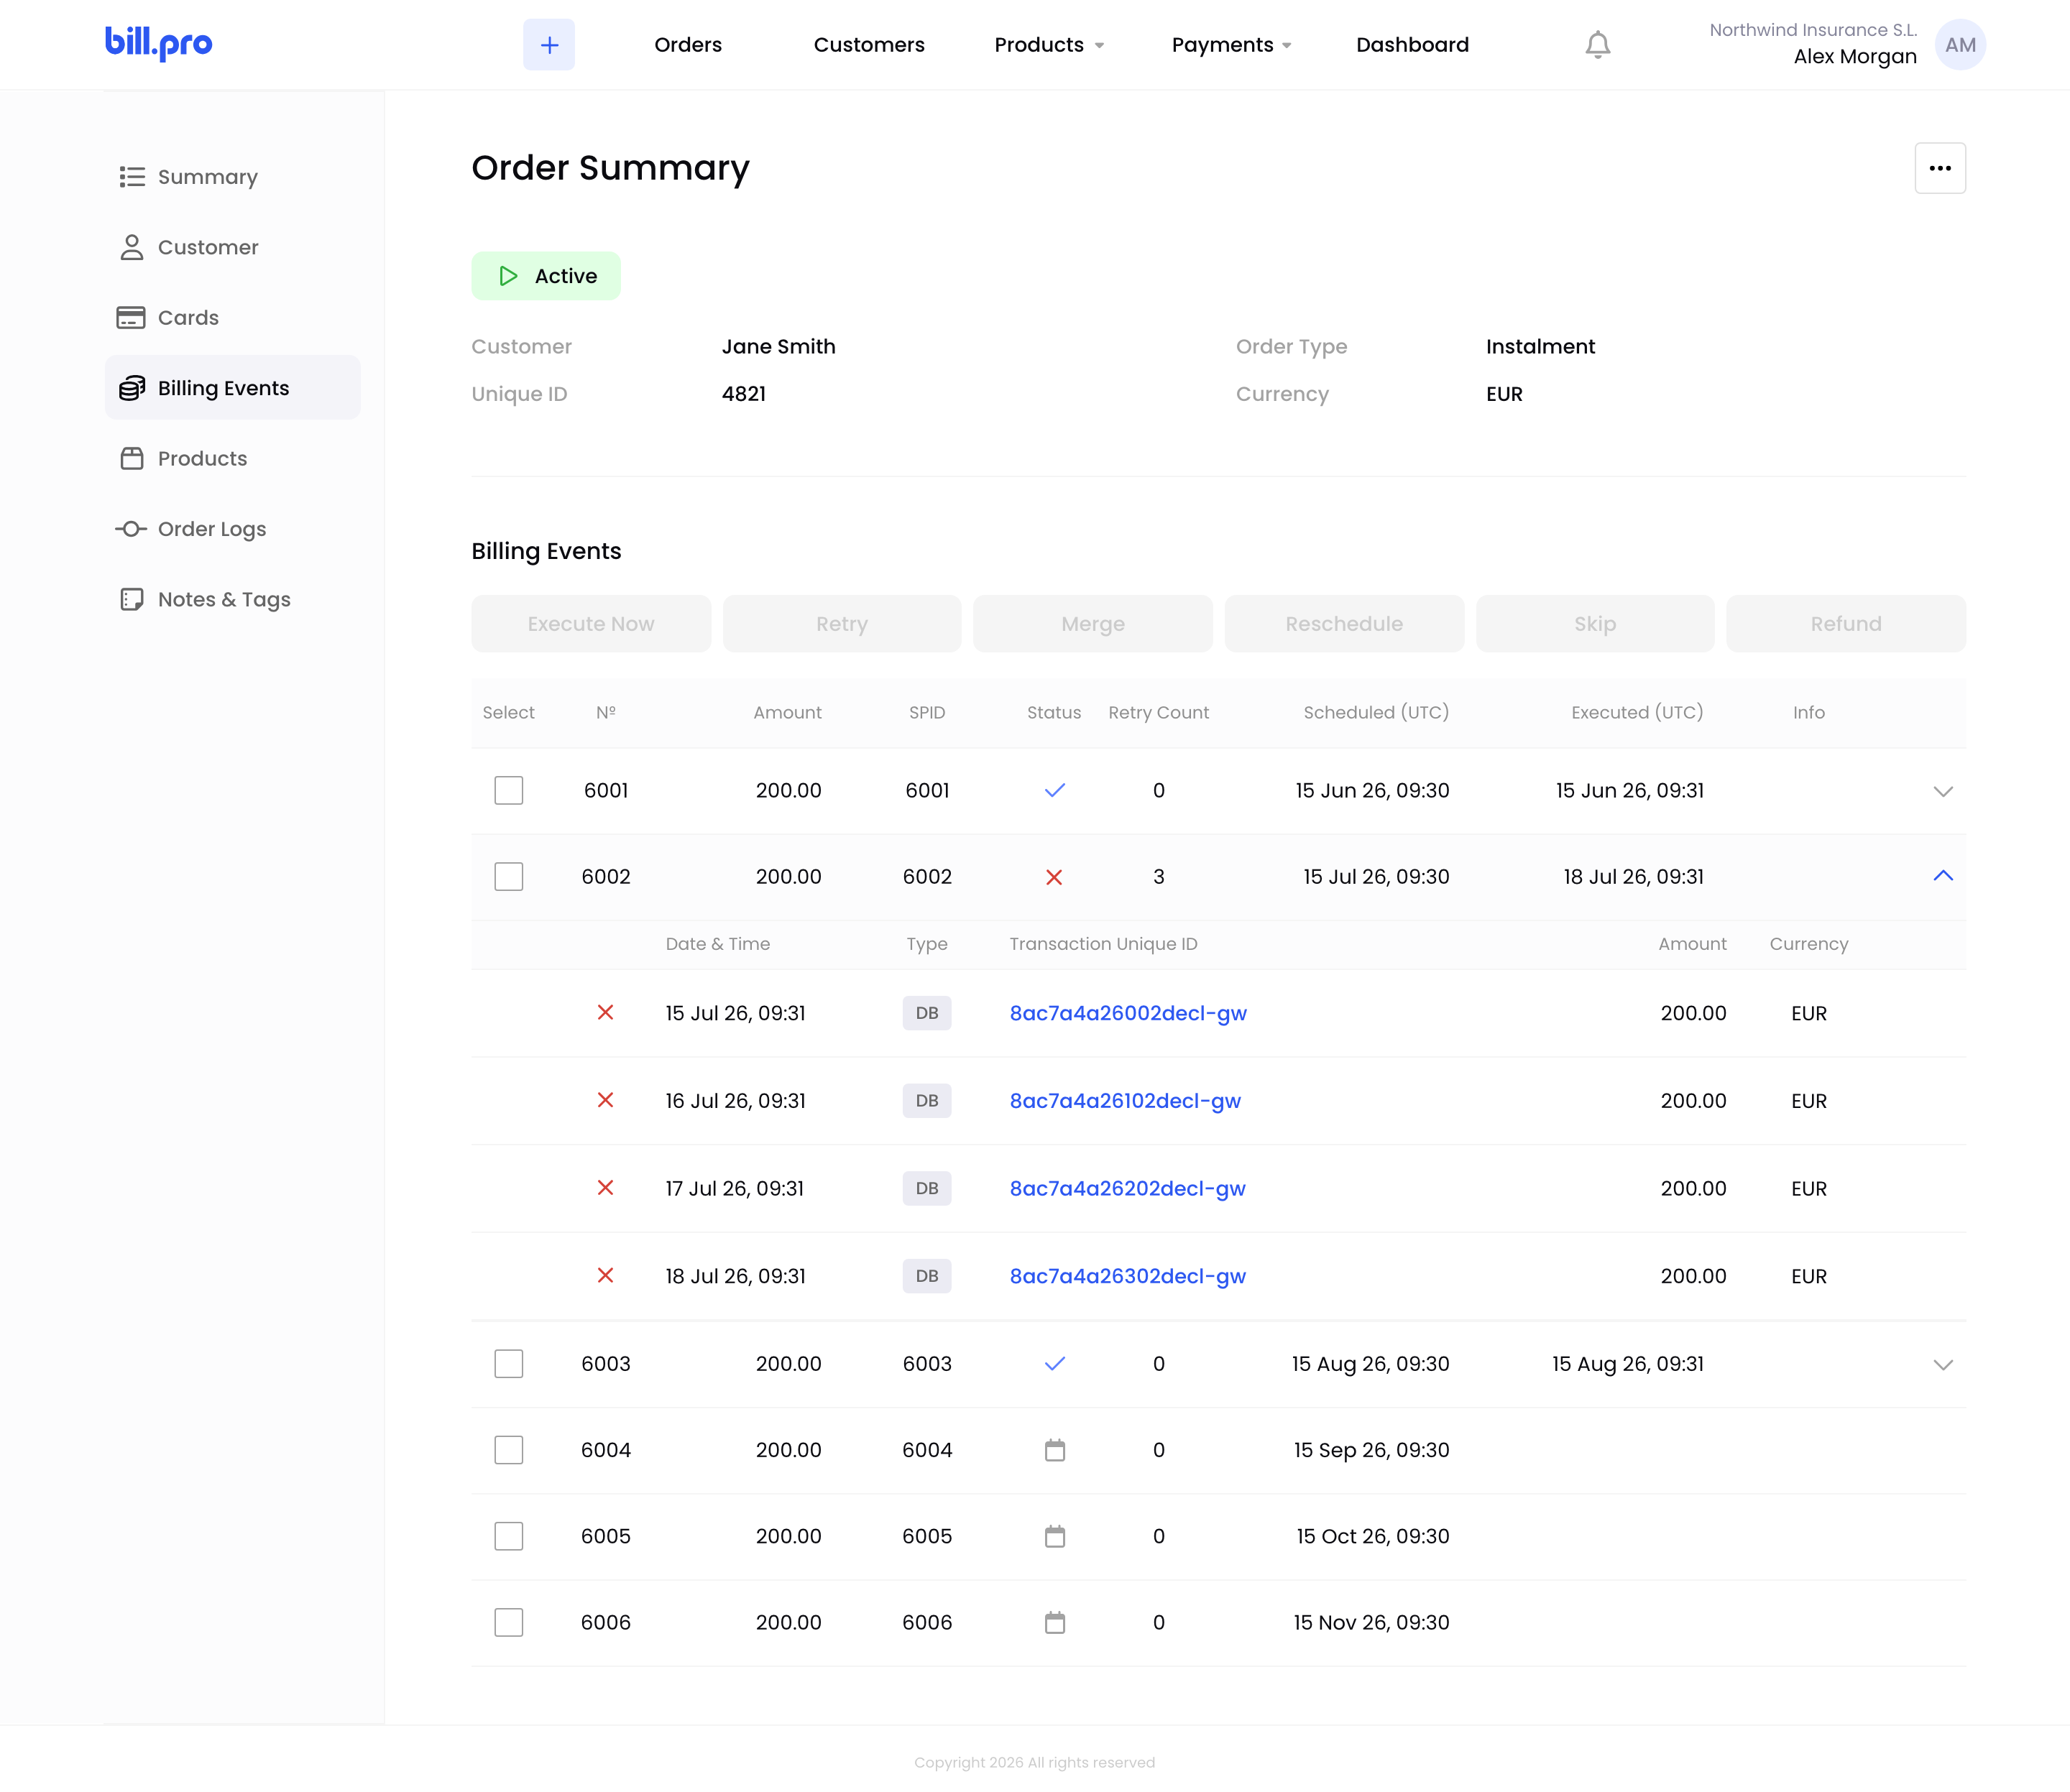
Task: Check the box for billing event 6006
Action: 508,1622
